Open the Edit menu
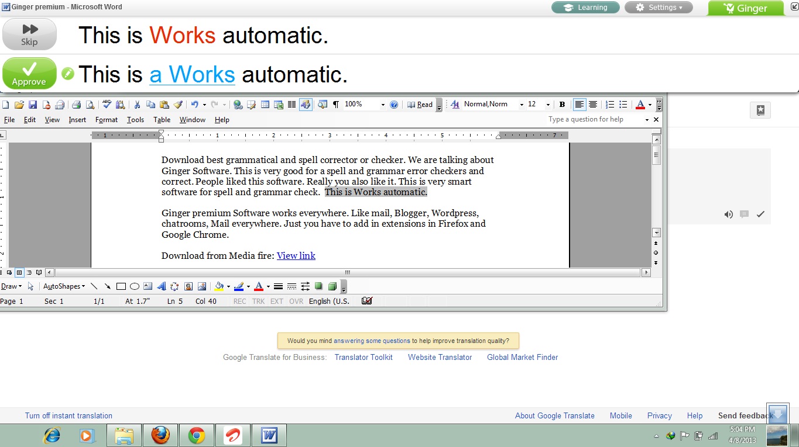The width and height of the screenshot is (799, 447). tap(30, 120)
